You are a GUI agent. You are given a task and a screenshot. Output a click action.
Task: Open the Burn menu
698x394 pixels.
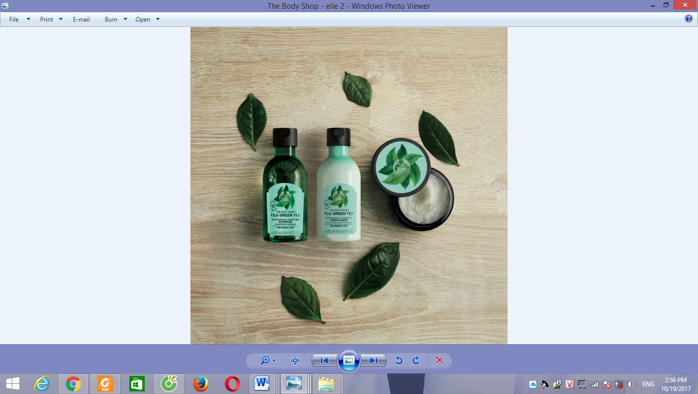pyautogui.click(x=111, y=19)
